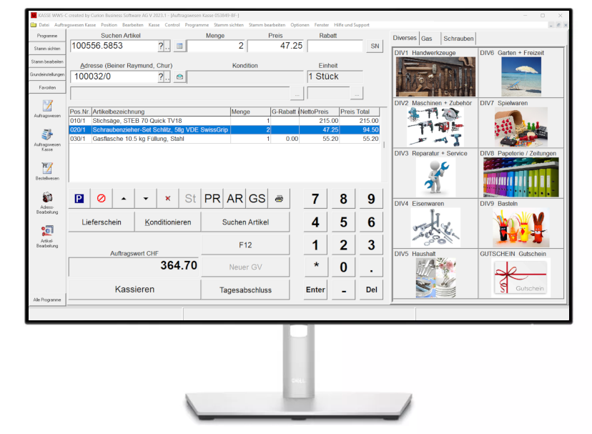Click the Tagesabschluss button

click(245, 290)
